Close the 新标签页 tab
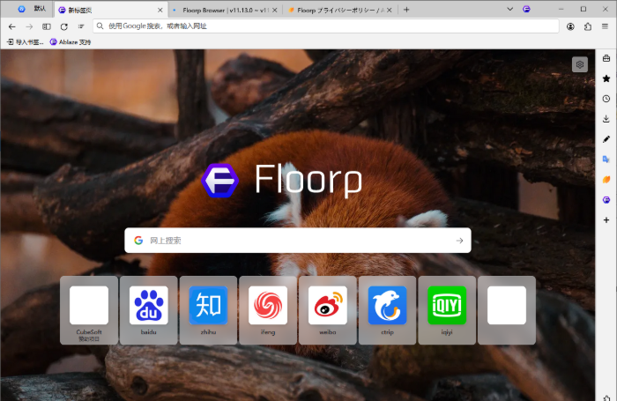The width and height of the screenshot is (617, 401). click(160, 11)
